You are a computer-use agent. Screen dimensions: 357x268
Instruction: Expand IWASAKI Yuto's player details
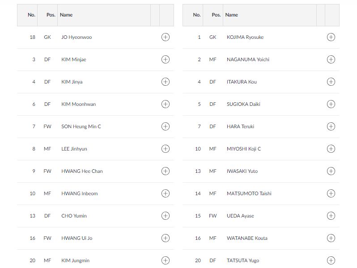(331, 171)
